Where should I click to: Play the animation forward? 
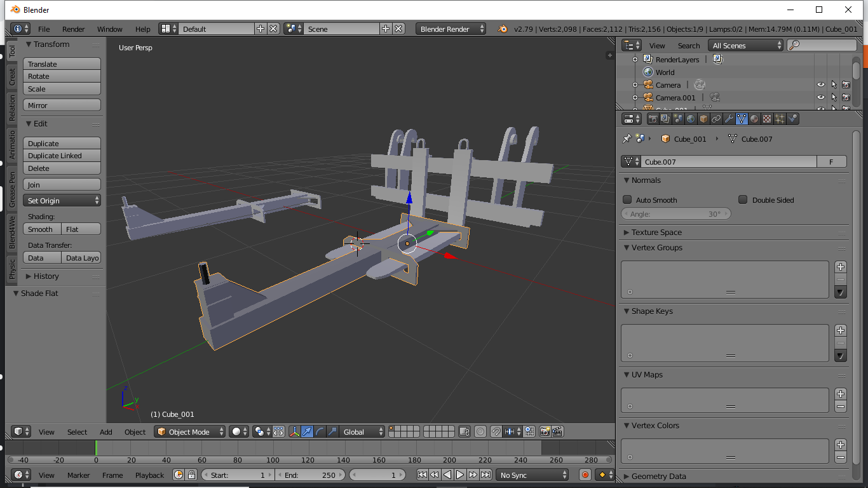[x=460, y=475]
